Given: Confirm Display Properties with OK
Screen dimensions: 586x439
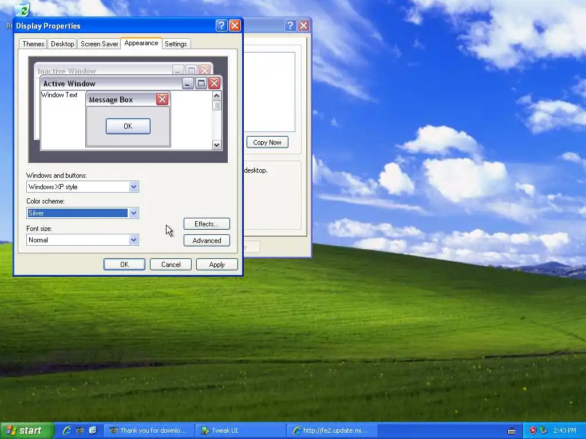Looking at the screenshot, I should [124, 264].
